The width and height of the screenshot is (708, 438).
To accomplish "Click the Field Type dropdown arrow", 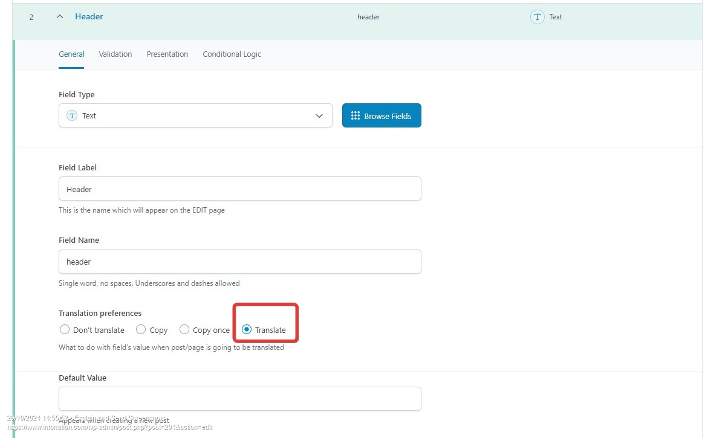I will 319,116.
